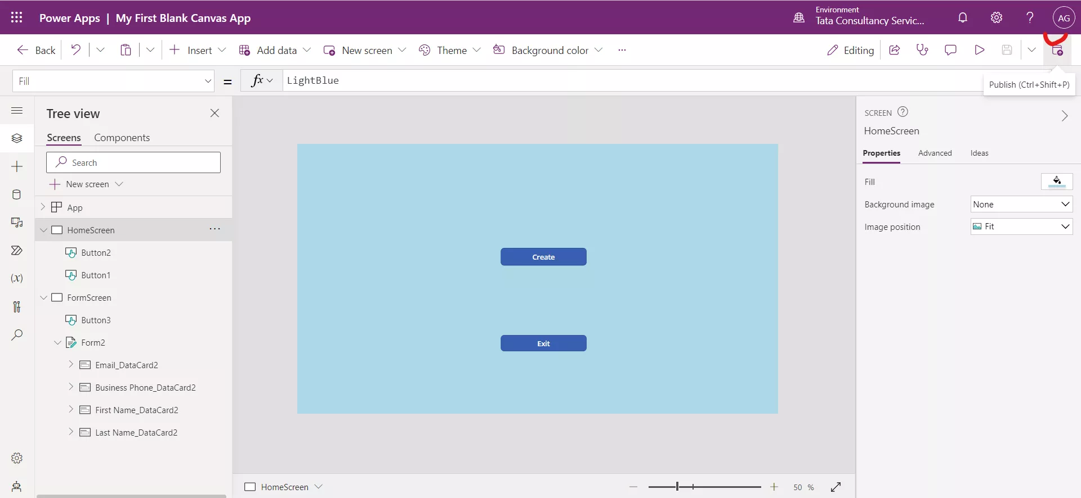Viewport: 1081px width, 498px height.
Task: Open the Theme dropdown
Action: (x=477, y=50)
